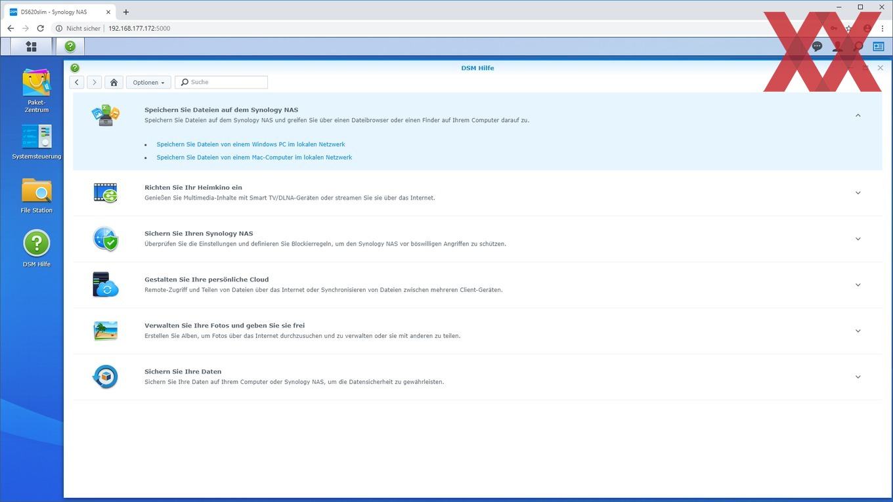The width and height of the screenshot is (893, 502).
Task: Click the Heimkino film strip icon
Action: (x=105, y=193)
